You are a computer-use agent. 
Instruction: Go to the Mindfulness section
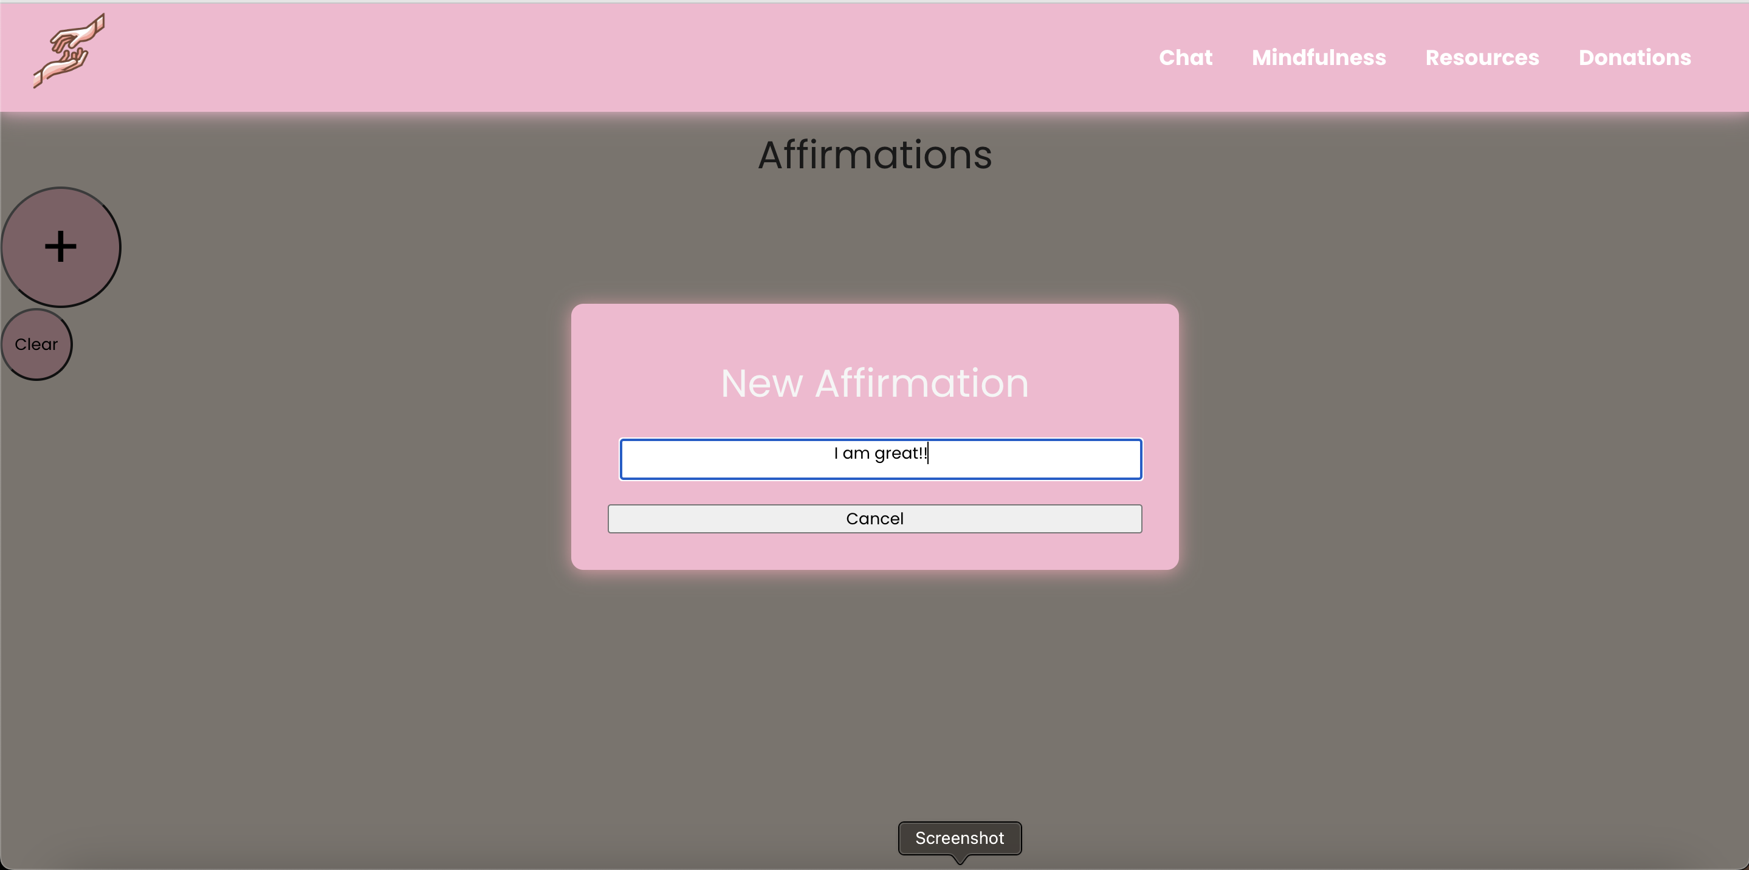coord(1319,58)
